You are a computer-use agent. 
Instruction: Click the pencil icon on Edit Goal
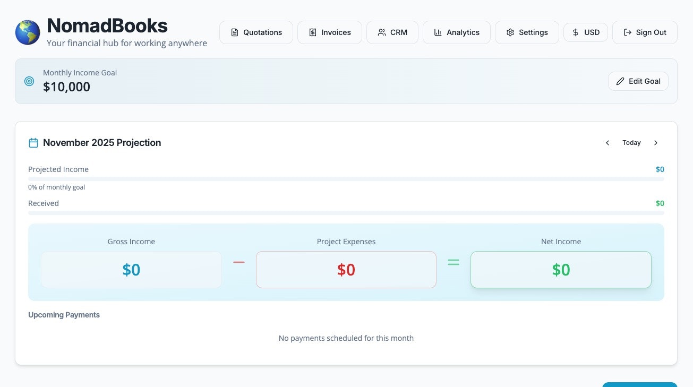[620, 81]
